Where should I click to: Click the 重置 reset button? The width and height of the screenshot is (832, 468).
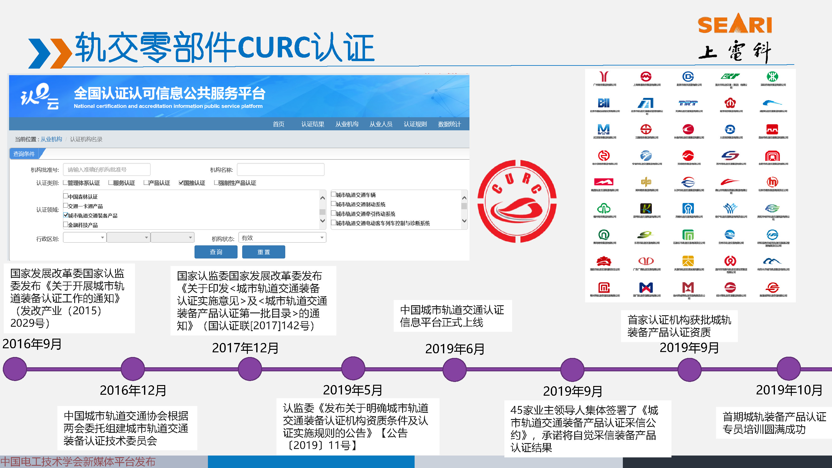pos(263,252)
